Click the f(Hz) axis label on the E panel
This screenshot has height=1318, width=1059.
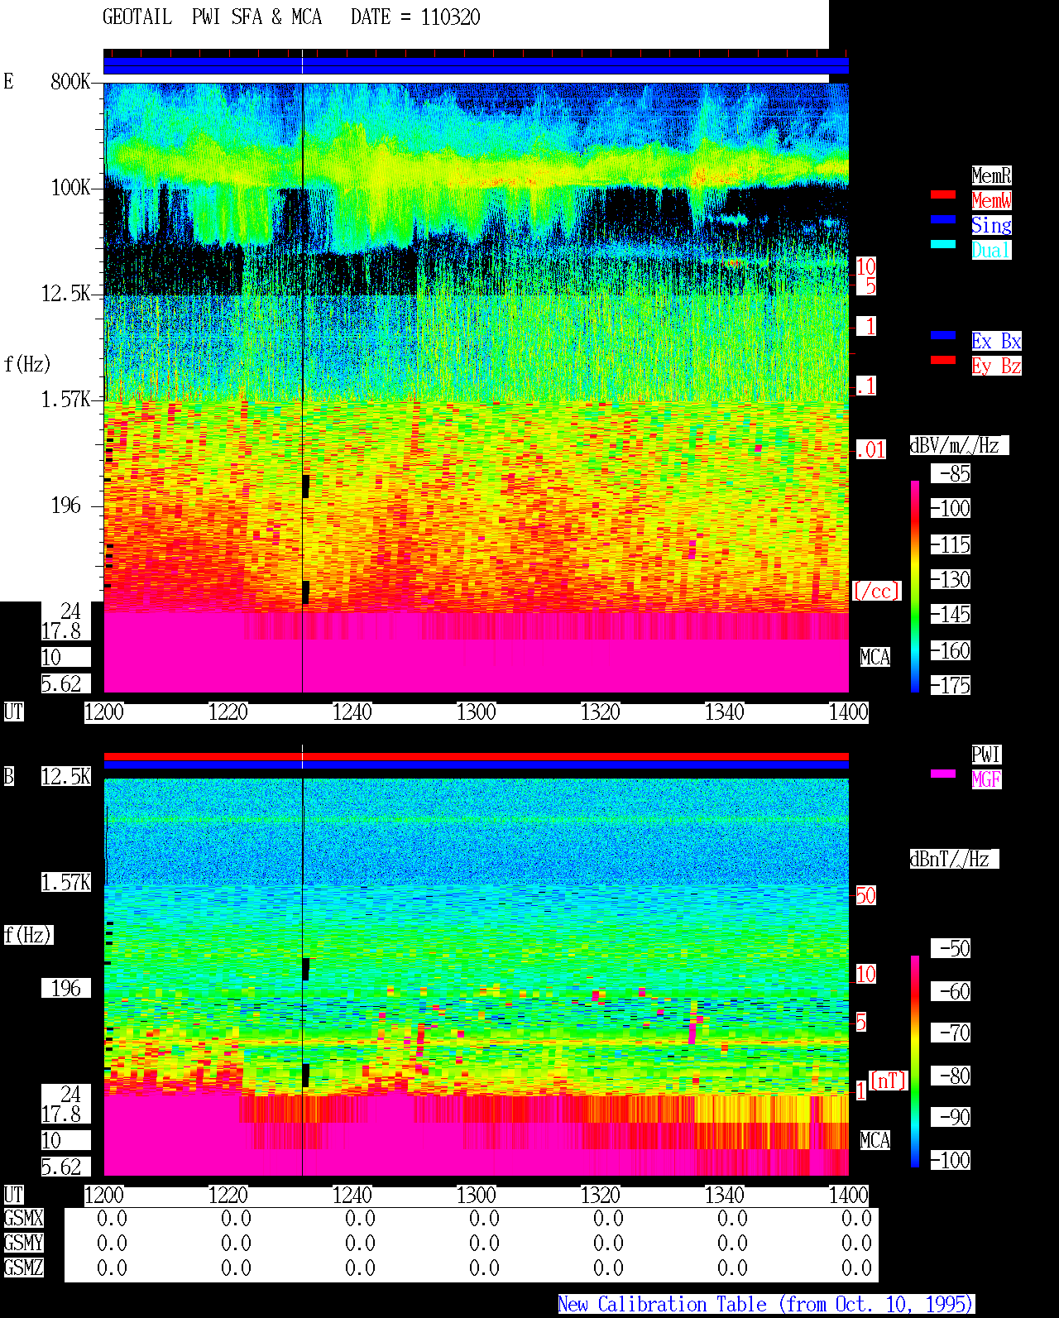click(x=27, y=364)
